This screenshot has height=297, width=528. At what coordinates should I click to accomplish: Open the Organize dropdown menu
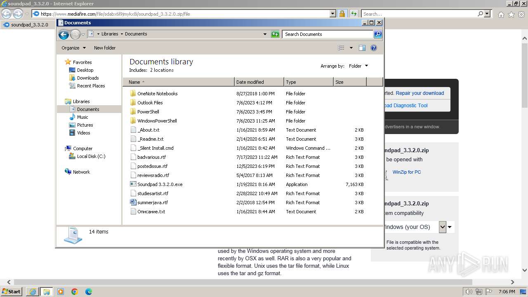(x=73, y=48)
